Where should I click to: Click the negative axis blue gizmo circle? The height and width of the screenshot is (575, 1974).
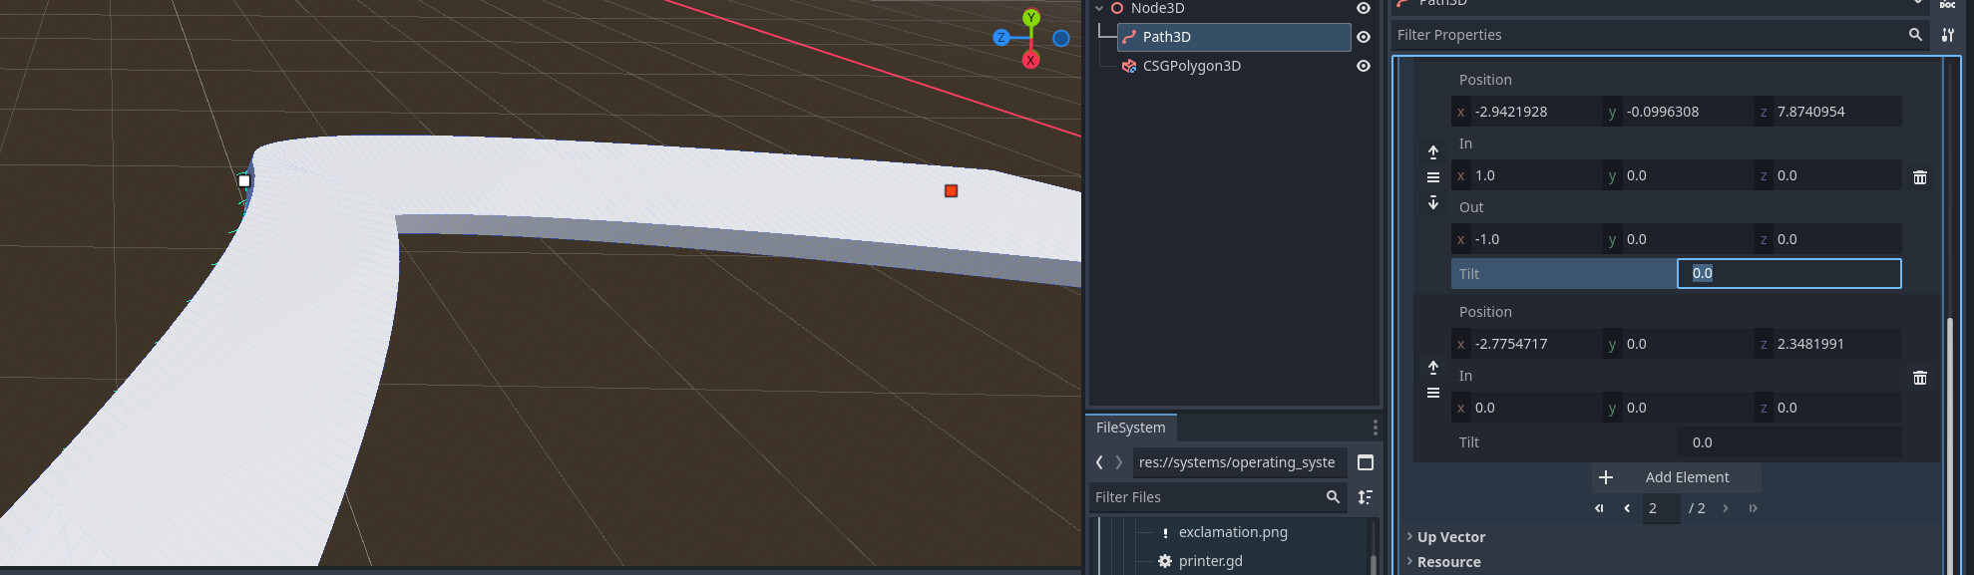coord(1061,39)
